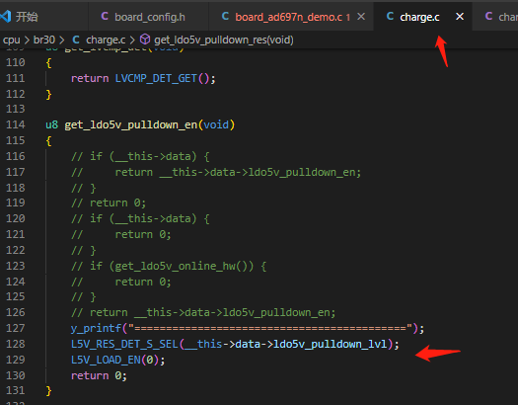Click comment on line 126

(203, 313)
